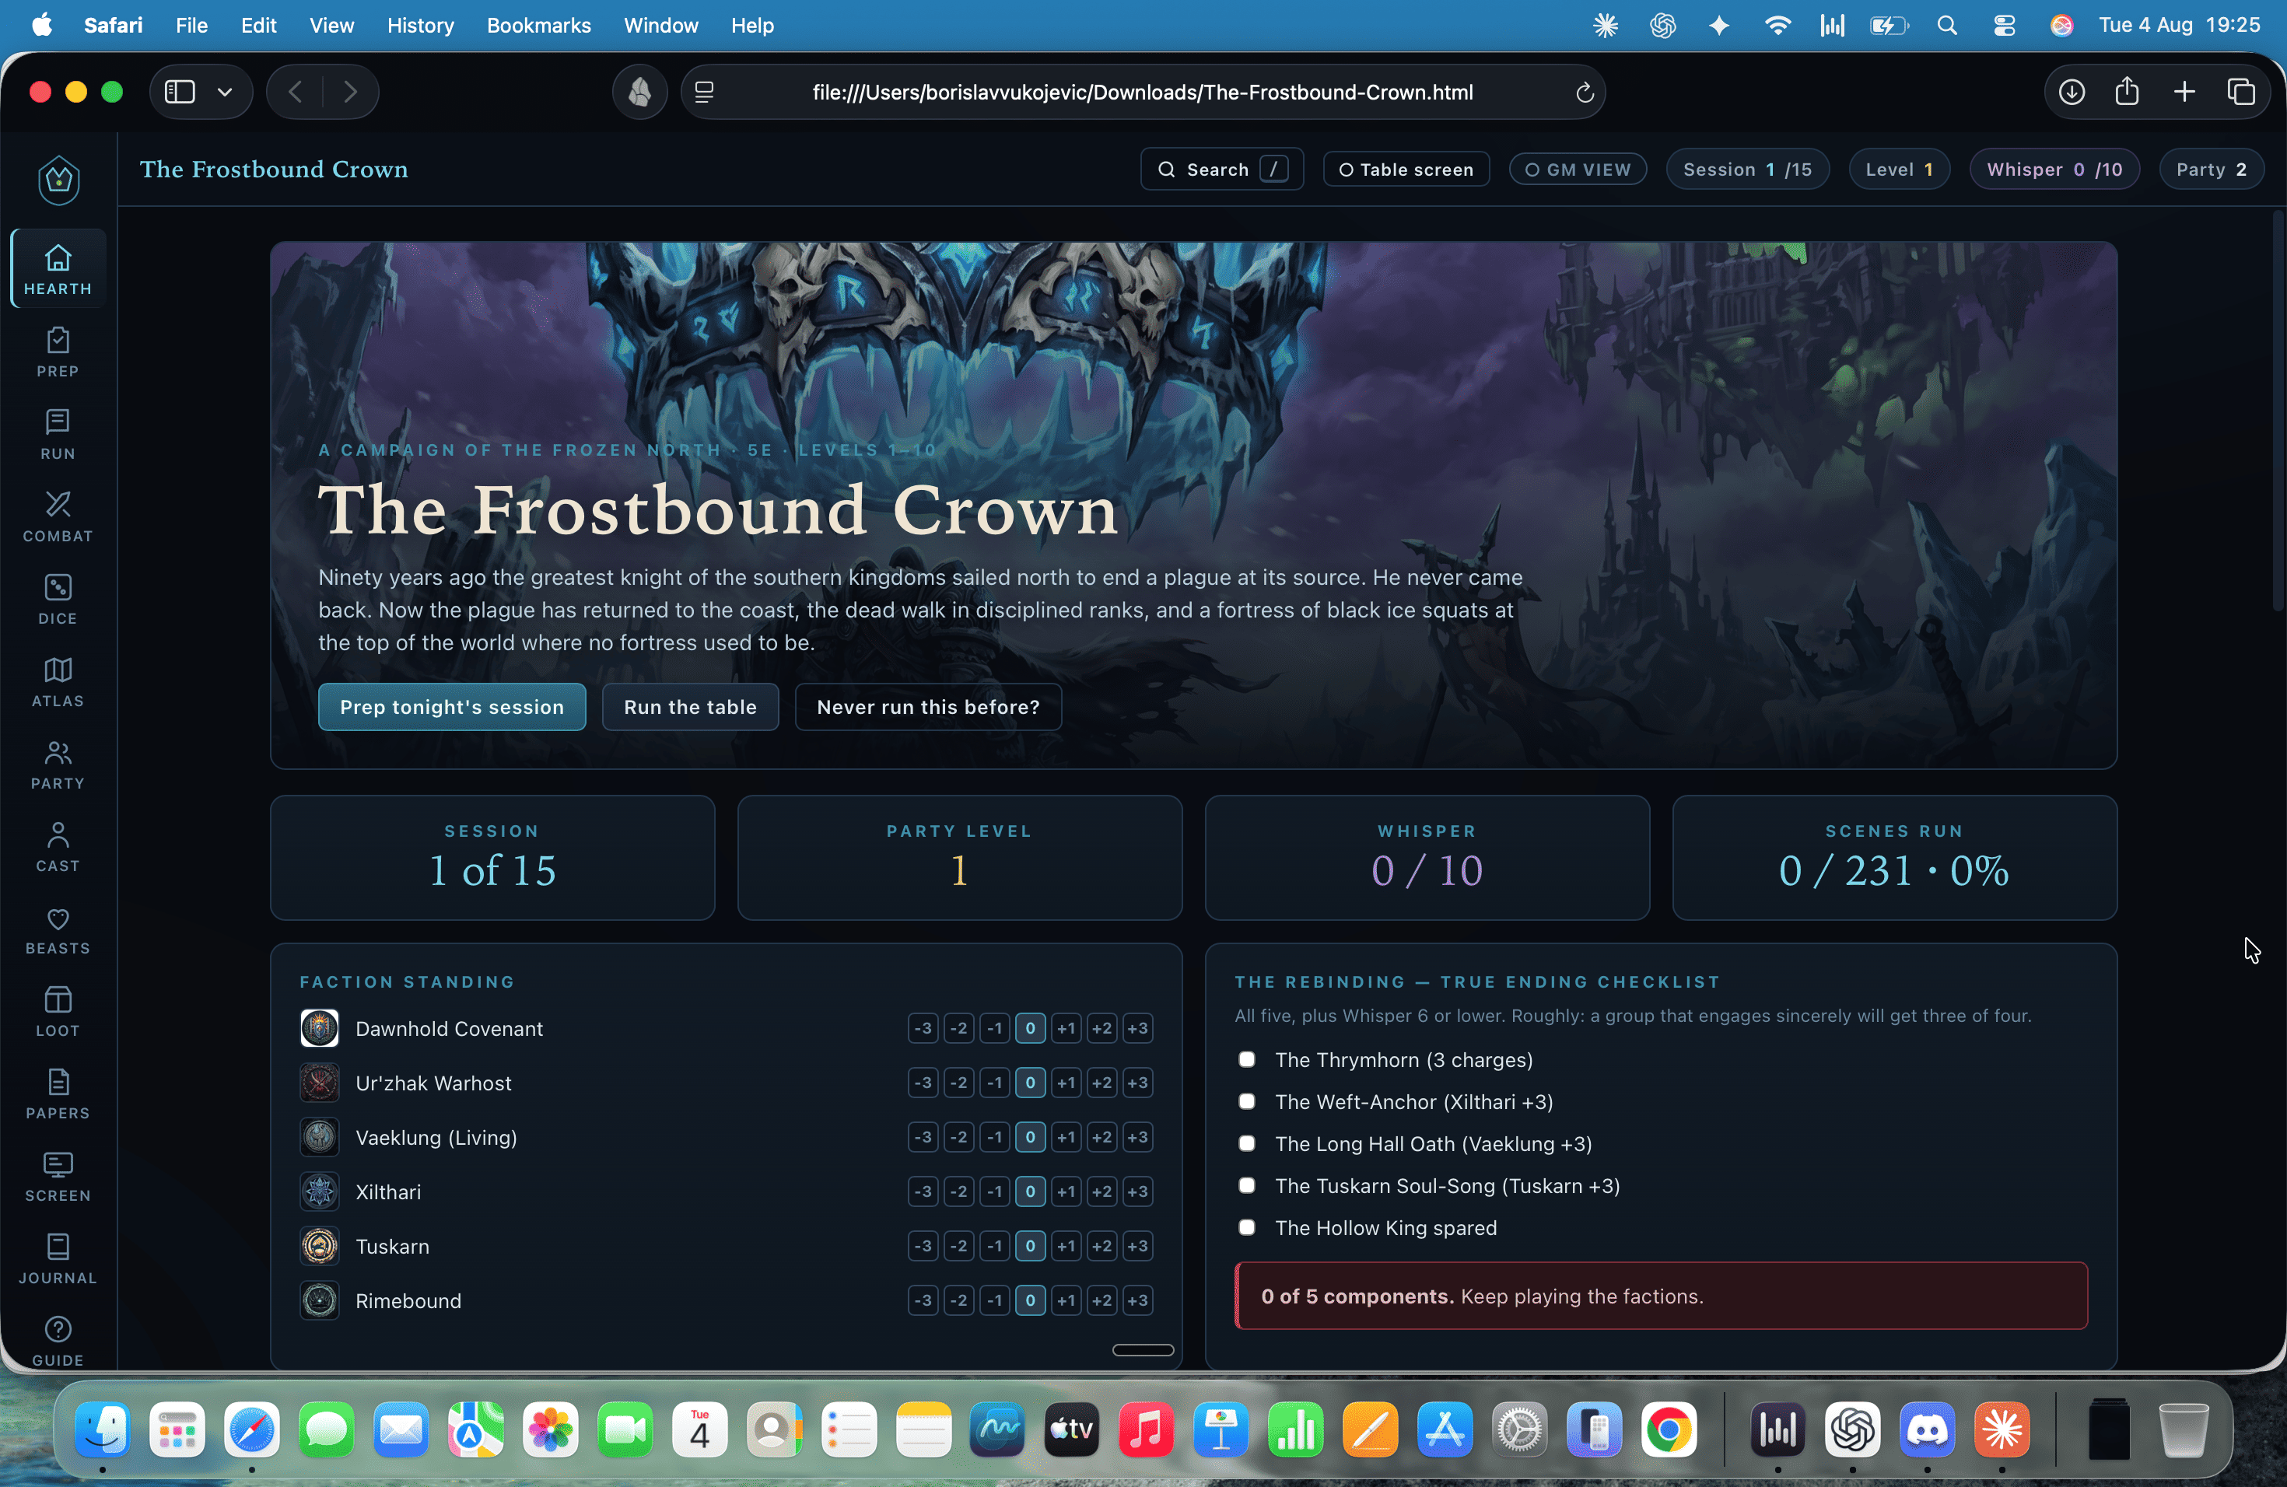Screen dimensions: 2287x1487
Task: Open the Papers section
Action: pos(58,1095)
